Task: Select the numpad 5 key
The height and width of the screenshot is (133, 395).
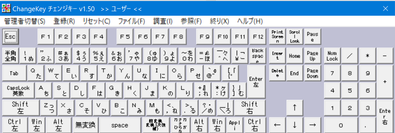Action: point(350,90)
